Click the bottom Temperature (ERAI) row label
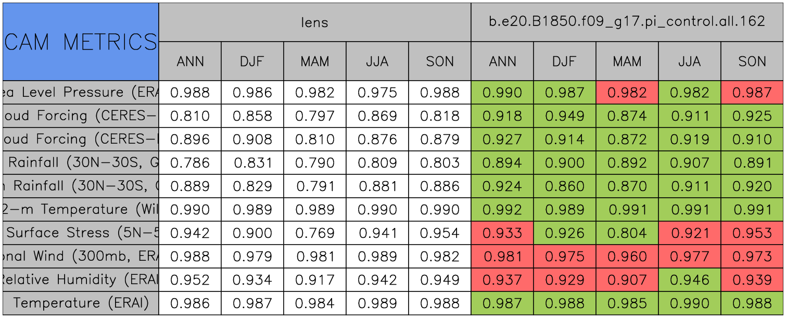Screen dimensions: 786x318 [81, 303]
